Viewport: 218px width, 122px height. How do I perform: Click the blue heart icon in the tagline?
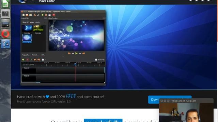click(x=47, y=97)
